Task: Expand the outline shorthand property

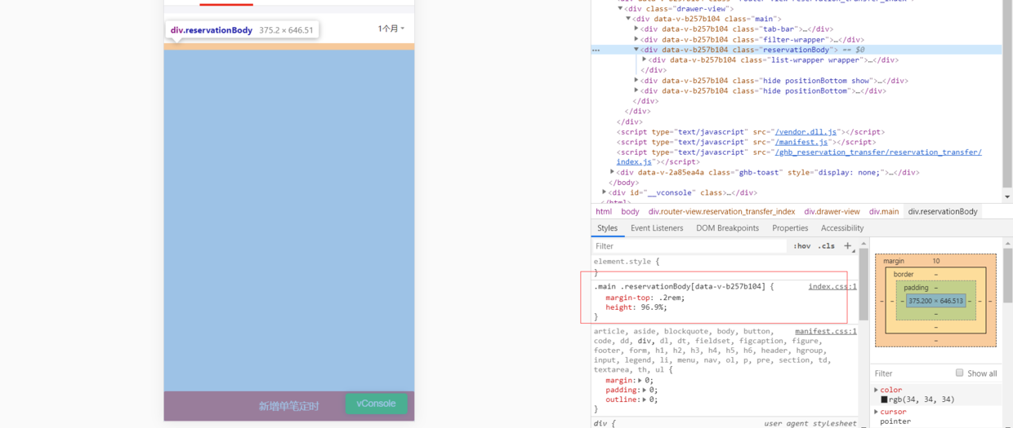Action: (x=644, y=399)
